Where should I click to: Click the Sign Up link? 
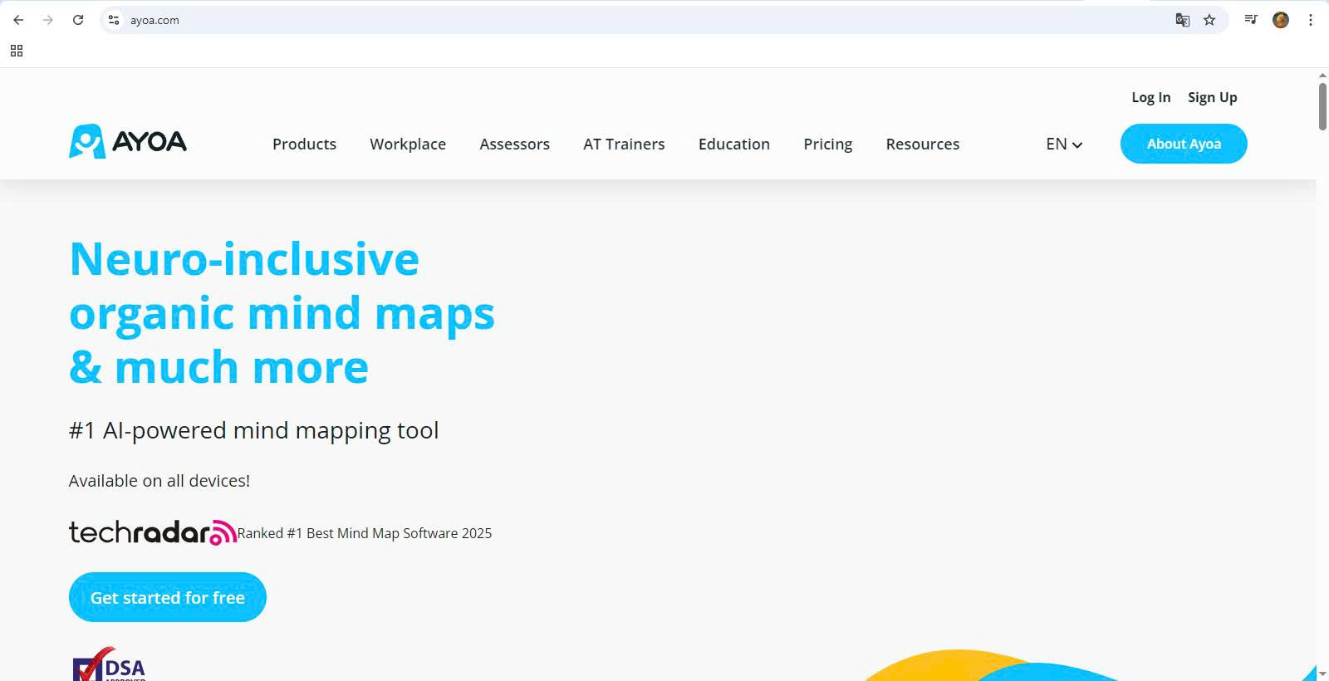point(1212,97)
